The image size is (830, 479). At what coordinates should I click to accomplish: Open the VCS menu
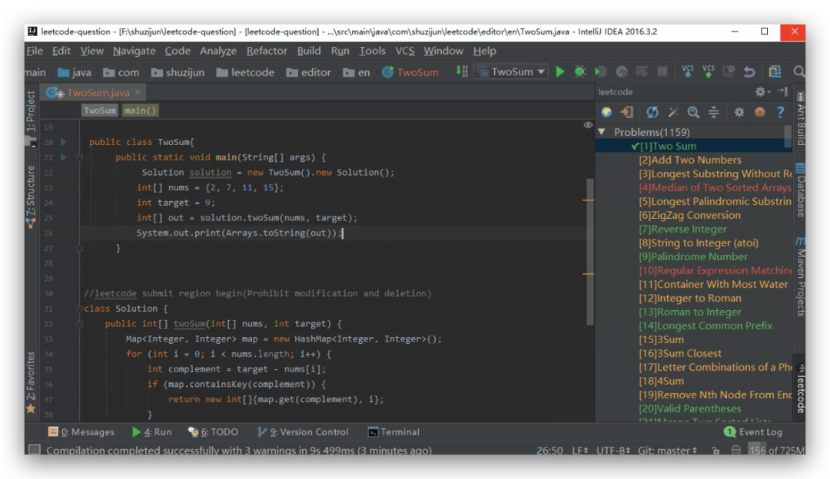pos(405,51)
